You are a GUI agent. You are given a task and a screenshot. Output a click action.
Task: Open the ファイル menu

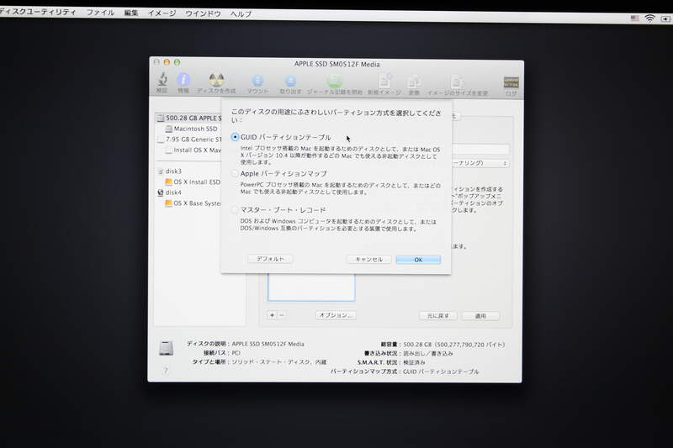click(x=100, y=14)
